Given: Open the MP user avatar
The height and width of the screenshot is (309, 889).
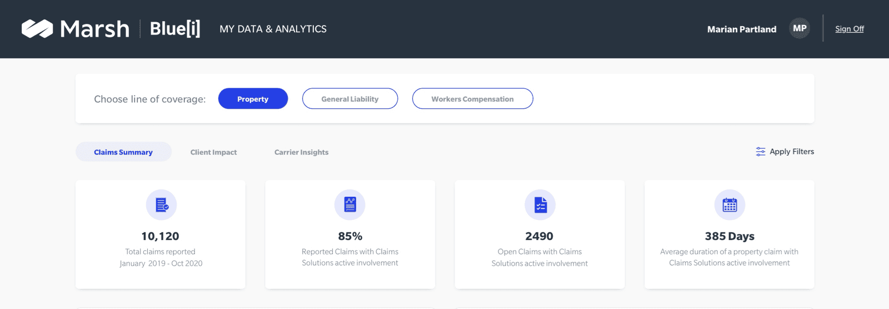Looking at the screenshot, I should pyautogui.click(x=800, y=28).
